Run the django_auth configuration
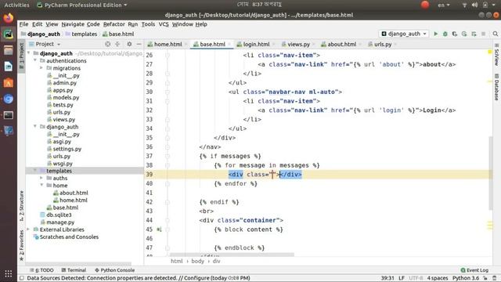 click(x=435, y=34)
